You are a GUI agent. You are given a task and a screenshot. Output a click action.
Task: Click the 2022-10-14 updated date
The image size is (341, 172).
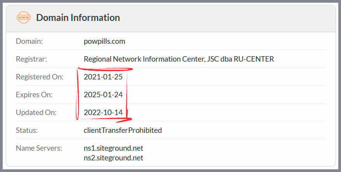tap(103, 112)
